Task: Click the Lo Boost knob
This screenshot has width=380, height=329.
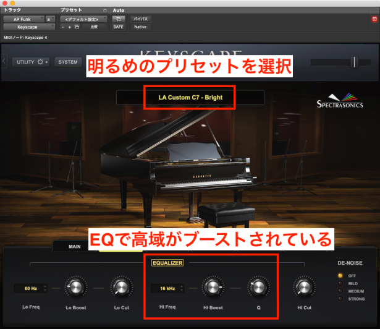Action: pyautogui.click(x=76, y=288)
